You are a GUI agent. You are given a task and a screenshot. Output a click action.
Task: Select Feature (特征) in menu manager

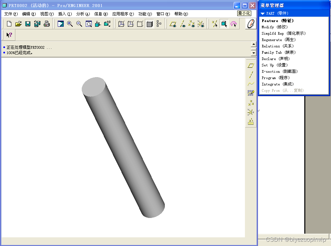tap(278, 21)
